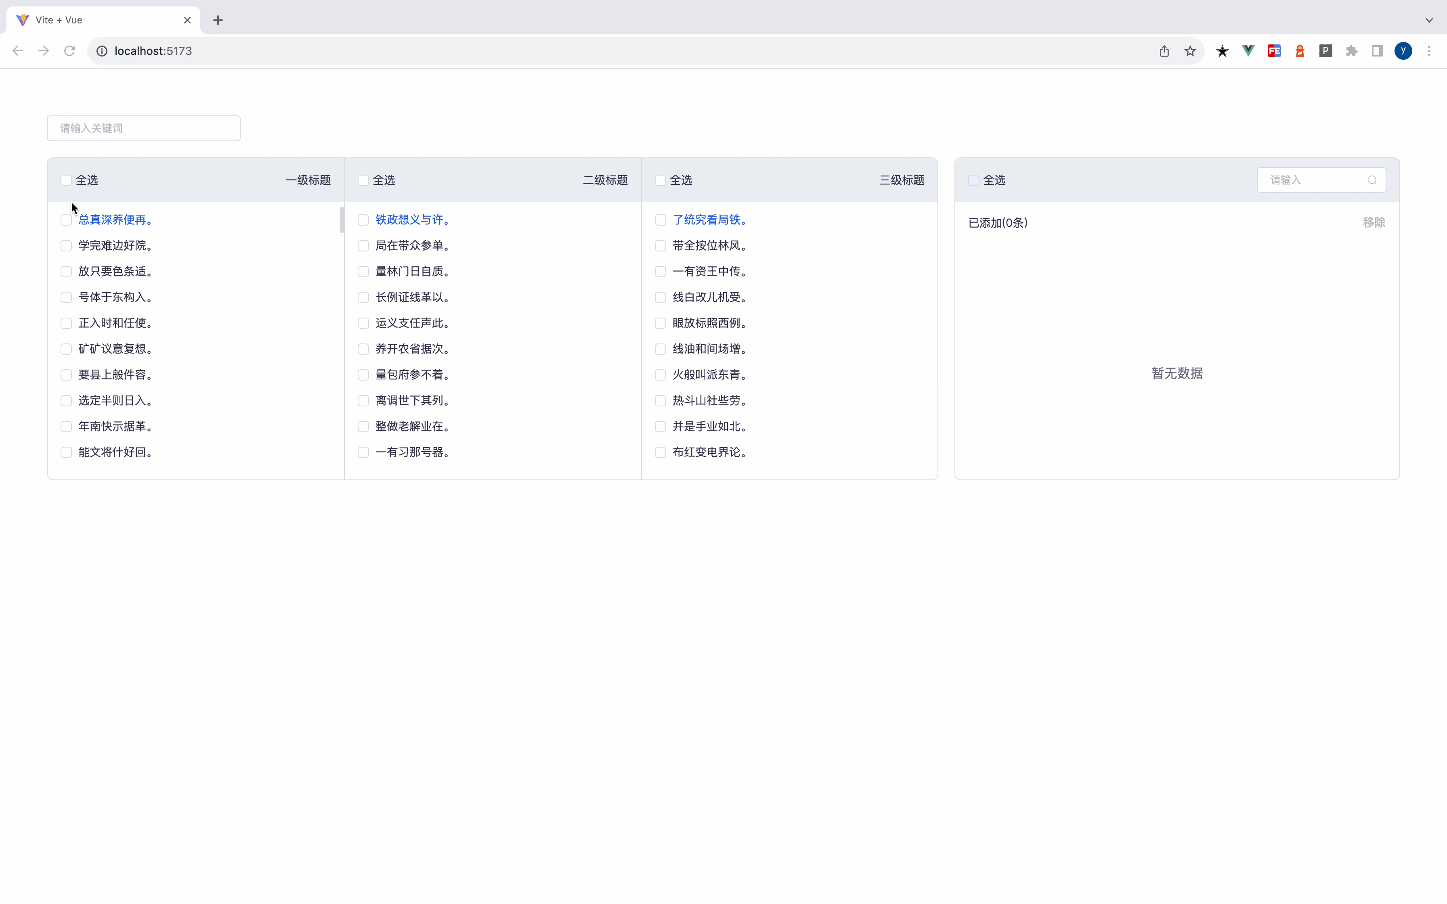
Task: Focus the 请输入关键词 keyword search field
Action: [x=143, y=128]
